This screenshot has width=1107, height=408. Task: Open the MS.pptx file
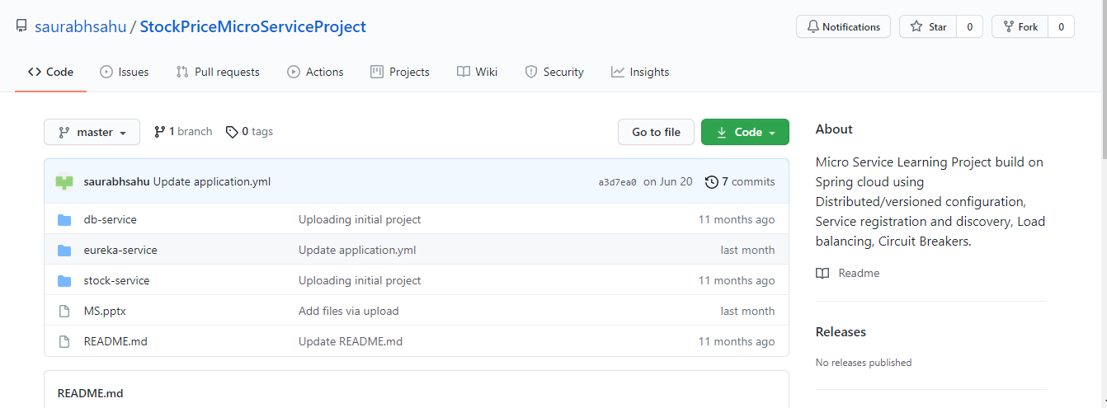[105, 312]
